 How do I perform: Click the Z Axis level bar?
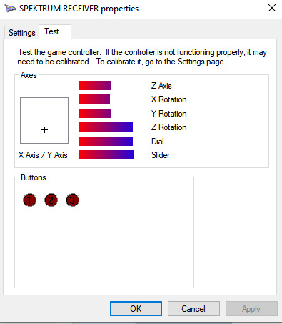tap(95, 86)
